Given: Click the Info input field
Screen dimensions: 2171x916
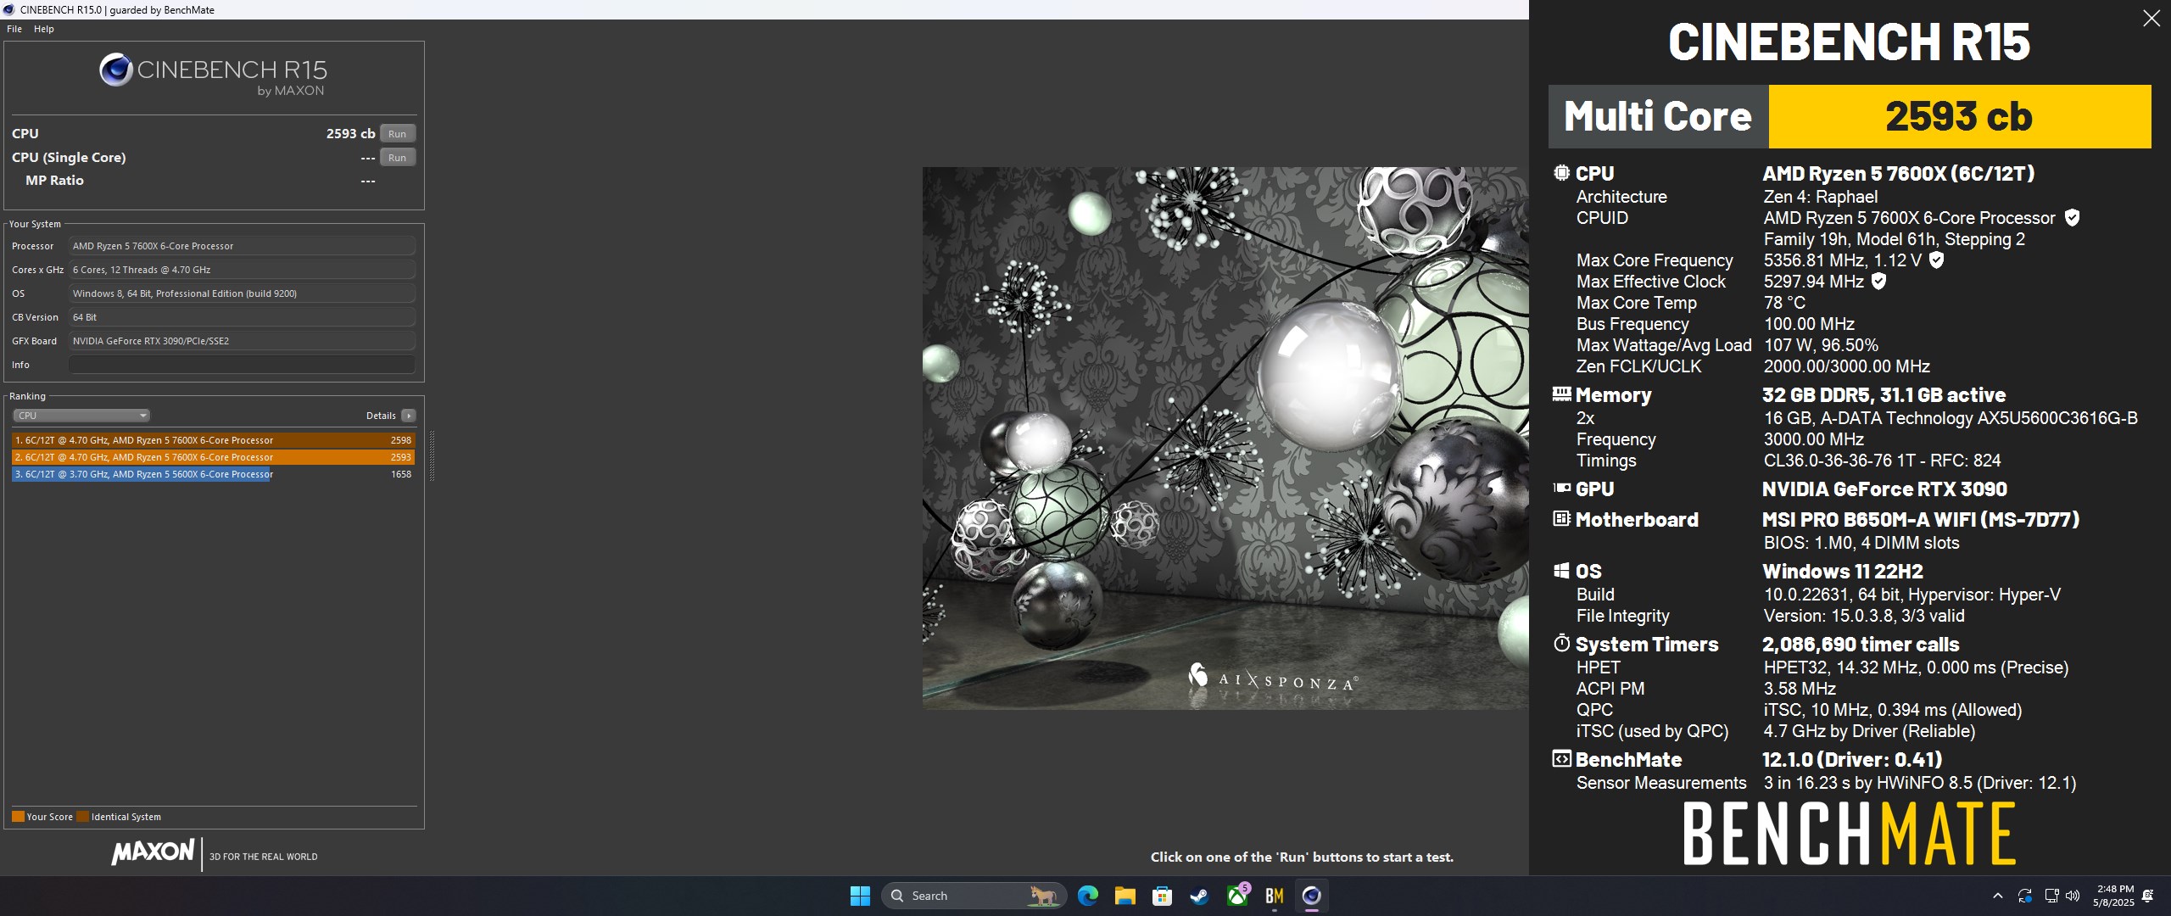Looking at the screenshot, I should tap(242, 365).
